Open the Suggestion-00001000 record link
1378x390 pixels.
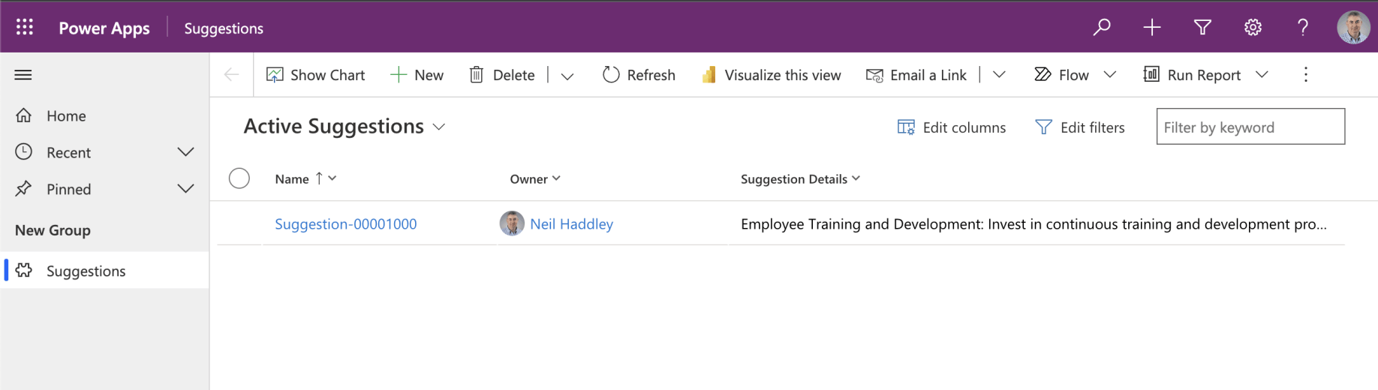tap(345, 224)
